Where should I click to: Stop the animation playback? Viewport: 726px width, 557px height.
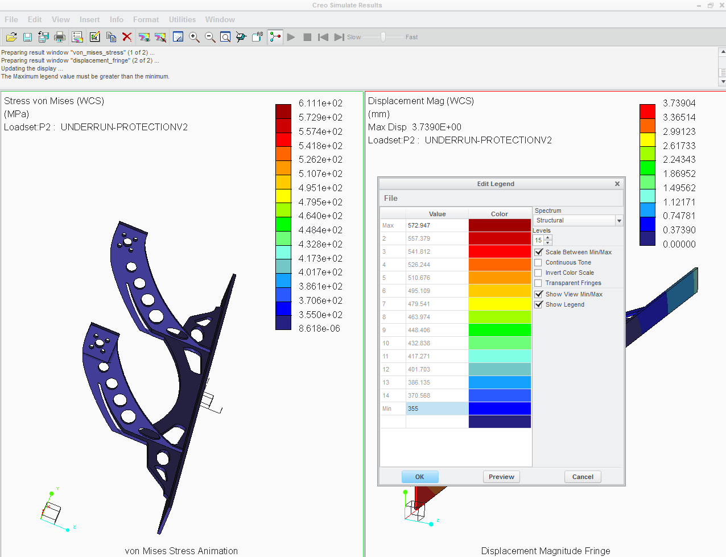click(307, 37)
